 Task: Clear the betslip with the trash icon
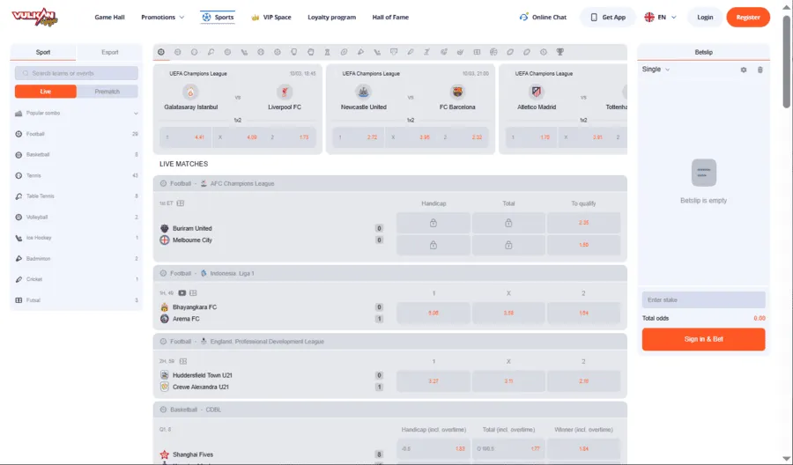[x=760, y=70]
